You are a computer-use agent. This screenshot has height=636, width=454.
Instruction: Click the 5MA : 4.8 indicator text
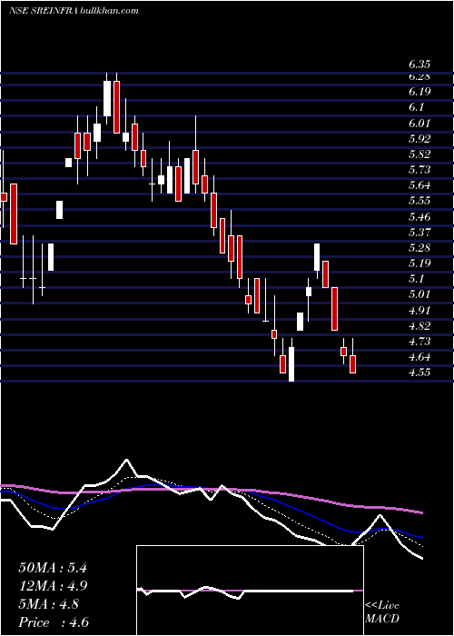48,604
